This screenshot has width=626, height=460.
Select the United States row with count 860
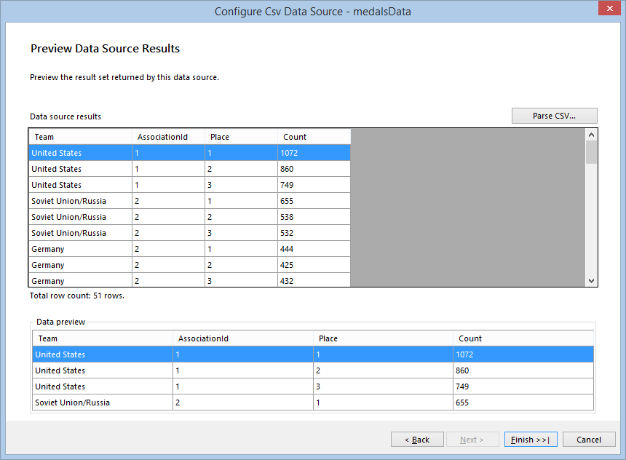coord(80,169)
